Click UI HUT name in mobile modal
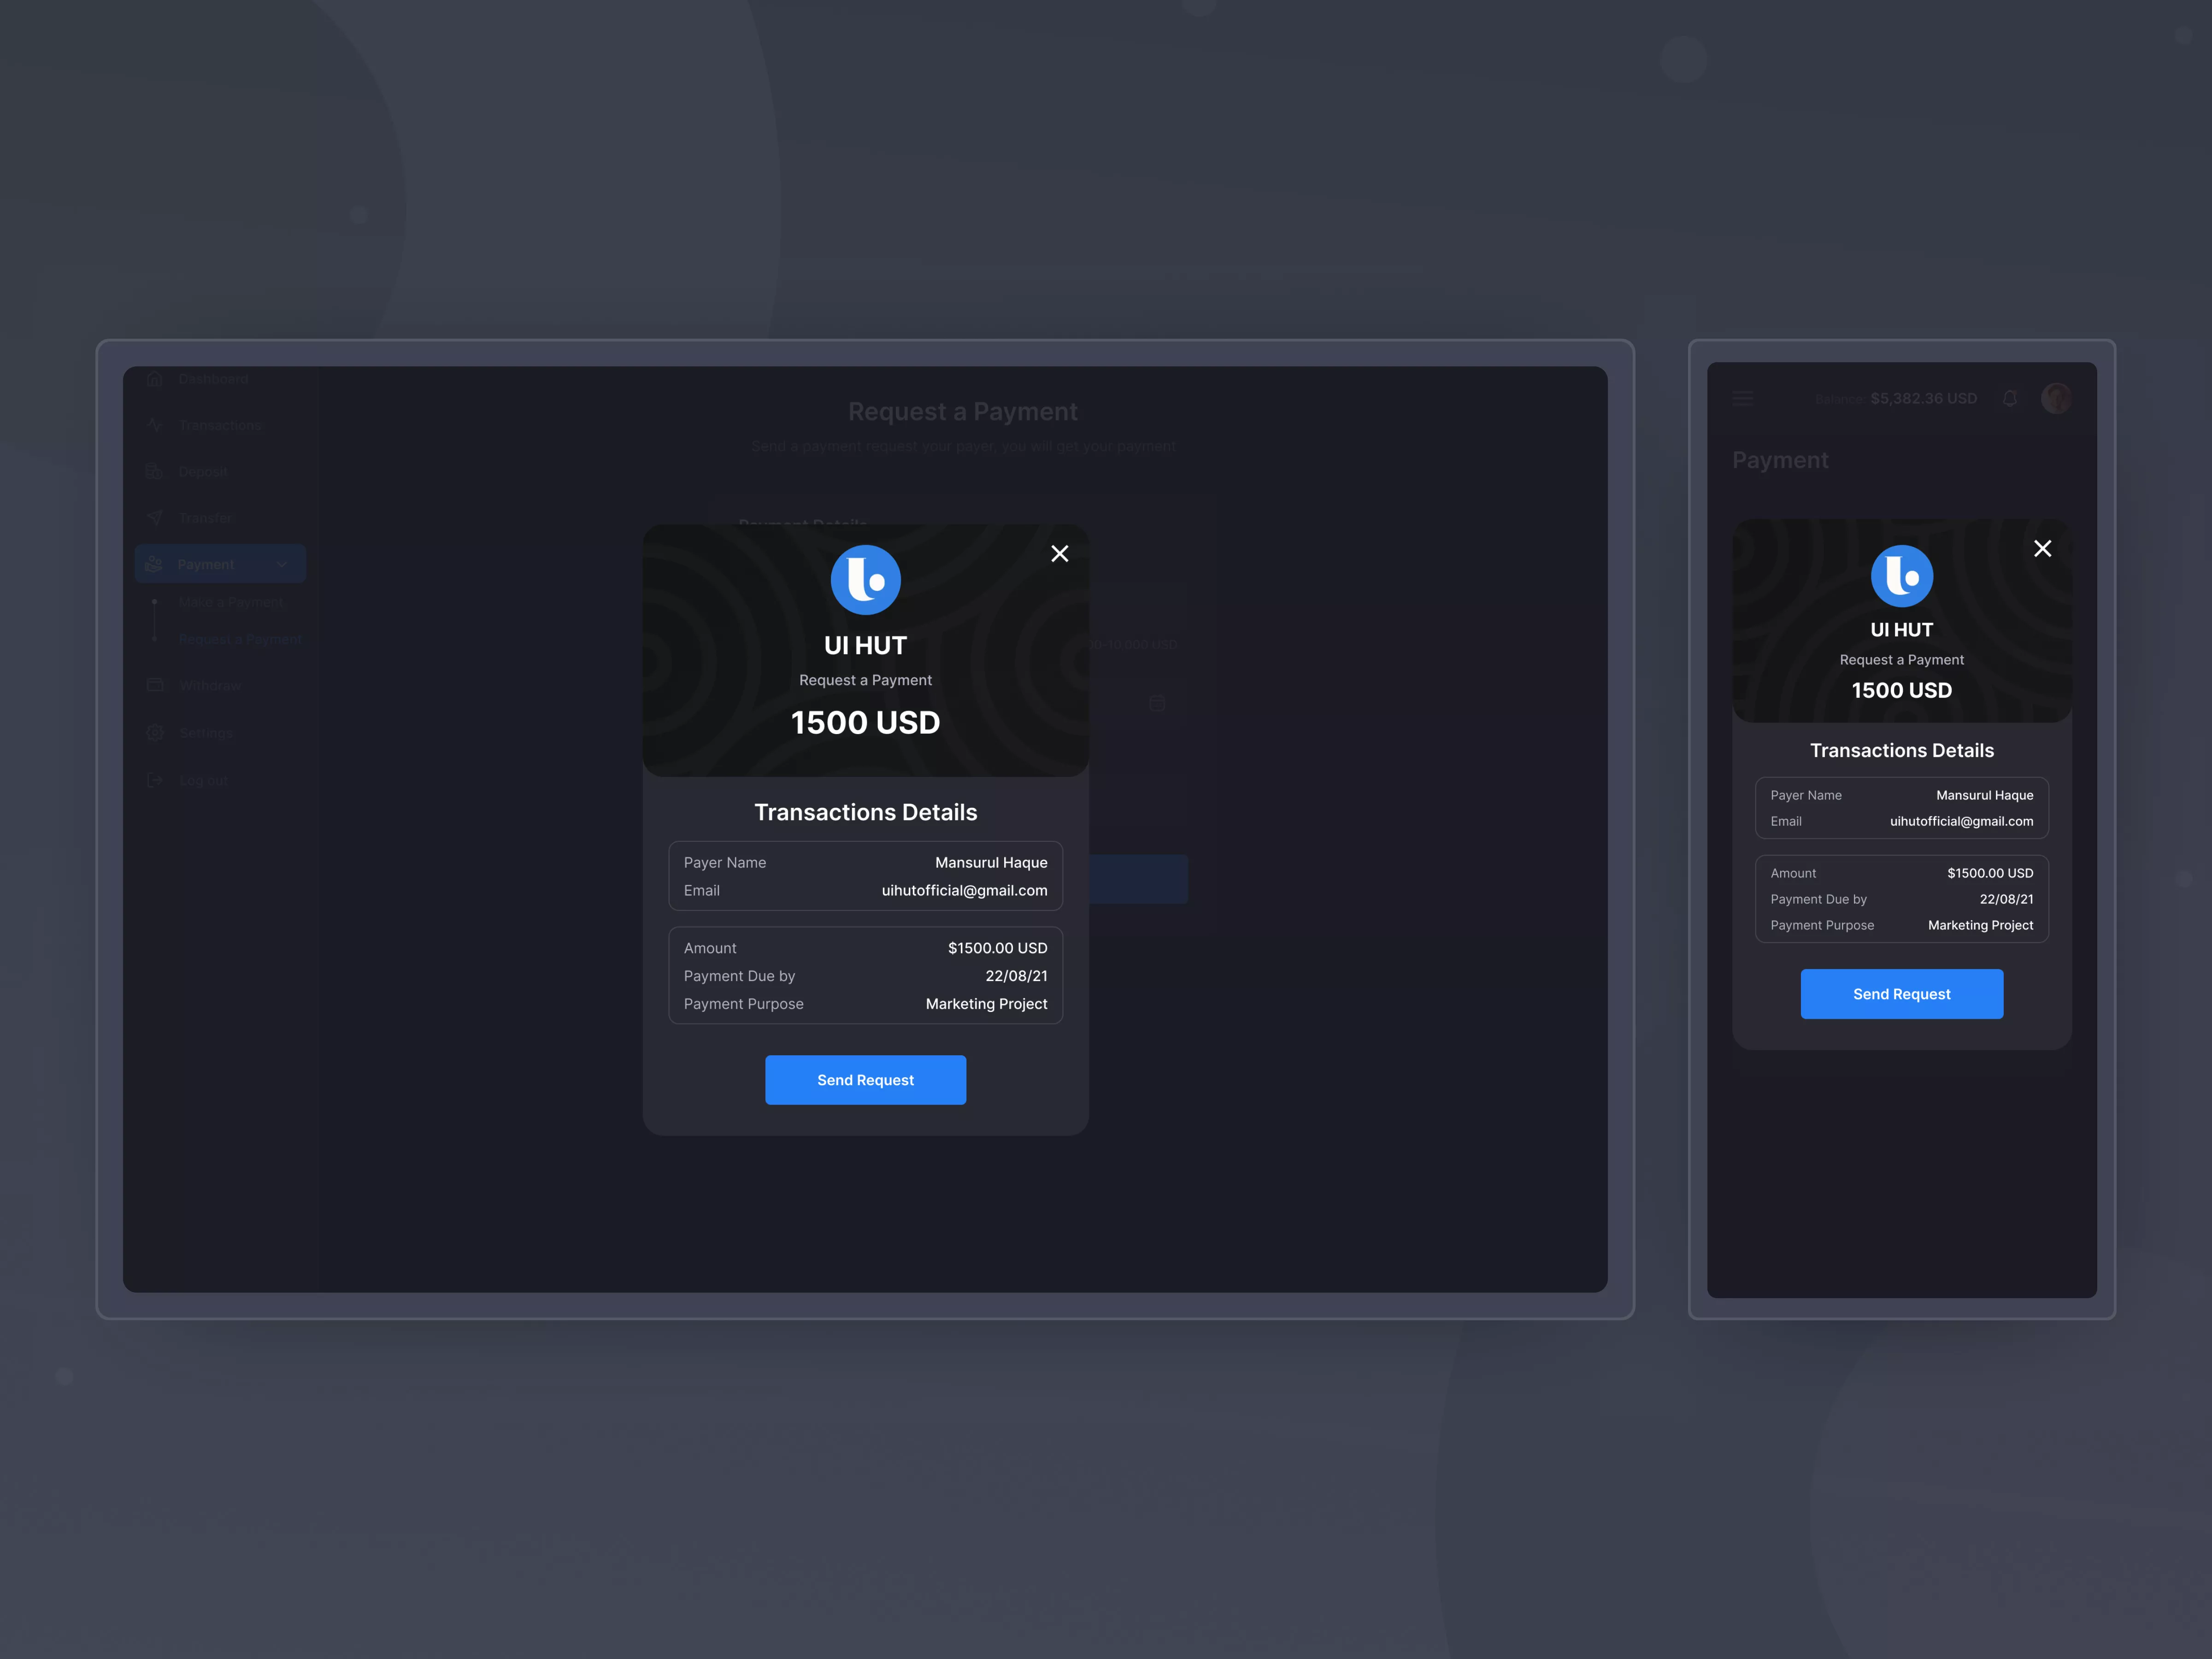This screenshot has height=1659, width=2212. tap(1902, 630)
